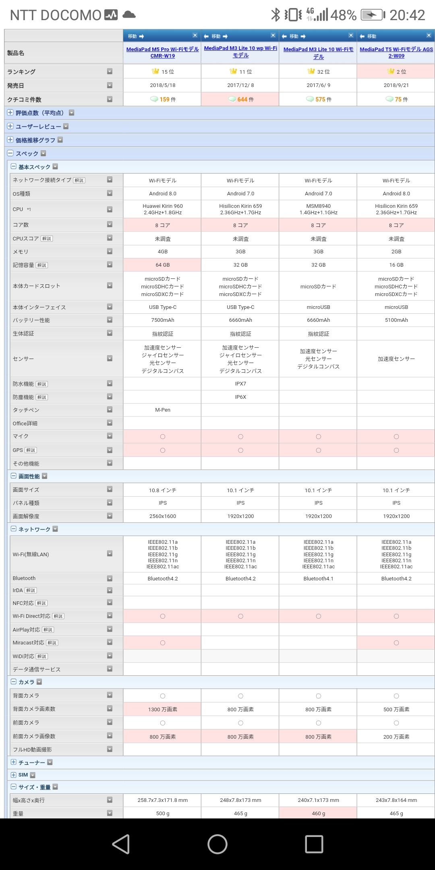Select 2560x1600 resolution cell
Viewport: 435px width, 870px height.
coord(163,516)
